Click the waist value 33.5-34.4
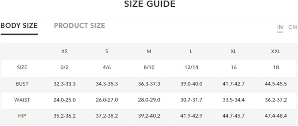Viewport: 298px width, 126px height. click(x=233, y=100)
